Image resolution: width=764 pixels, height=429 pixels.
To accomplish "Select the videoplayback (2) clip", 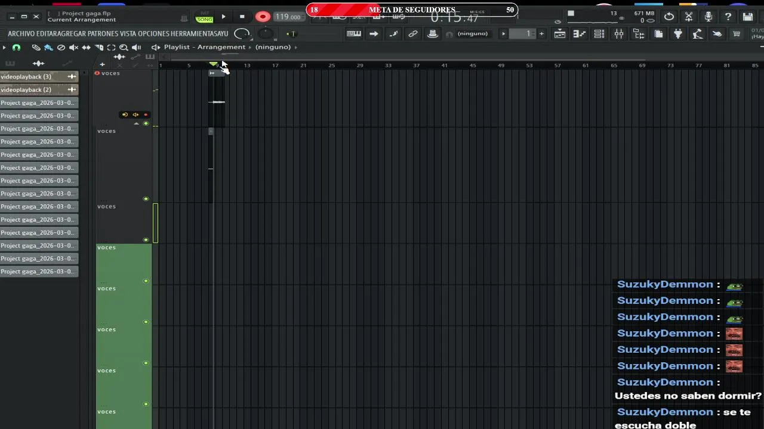I will (x=39, y=89).
